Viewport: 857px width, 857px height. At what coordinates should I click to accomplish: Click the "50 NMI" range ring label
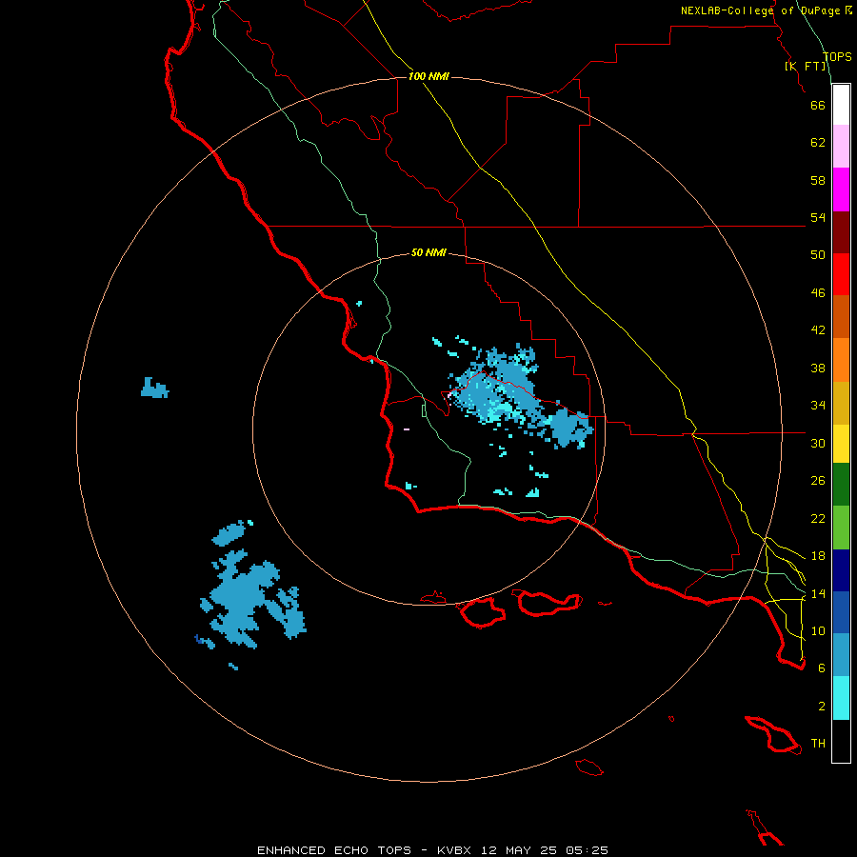tap(428, 252)
